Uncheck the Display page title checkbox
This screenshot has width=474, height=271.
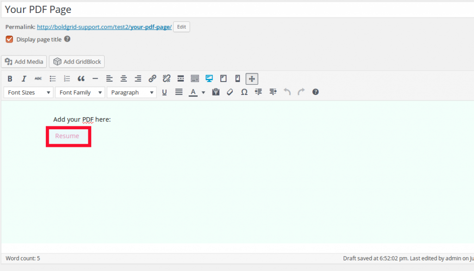point(9,39)
